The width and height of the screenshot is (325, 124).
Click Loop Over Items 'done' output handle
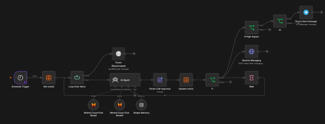(83, 75)
